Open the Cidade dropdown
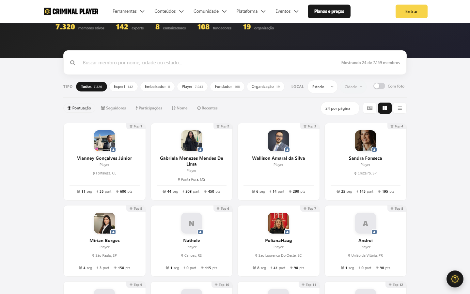470x294 pixels. 353,87
